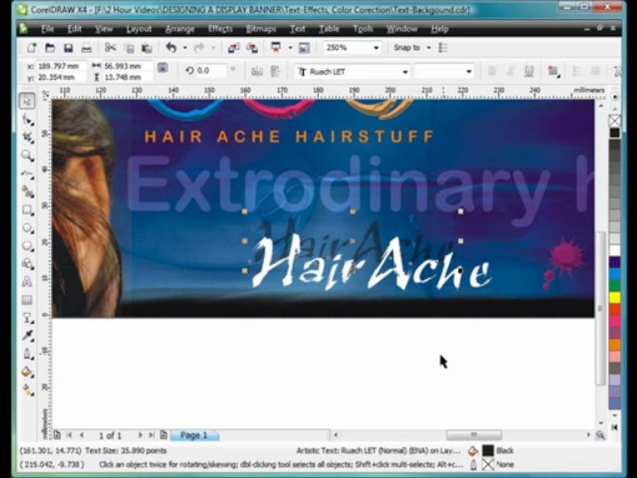Select the Table tool
This screenshot has height=478, width=637.
[27, 300]
